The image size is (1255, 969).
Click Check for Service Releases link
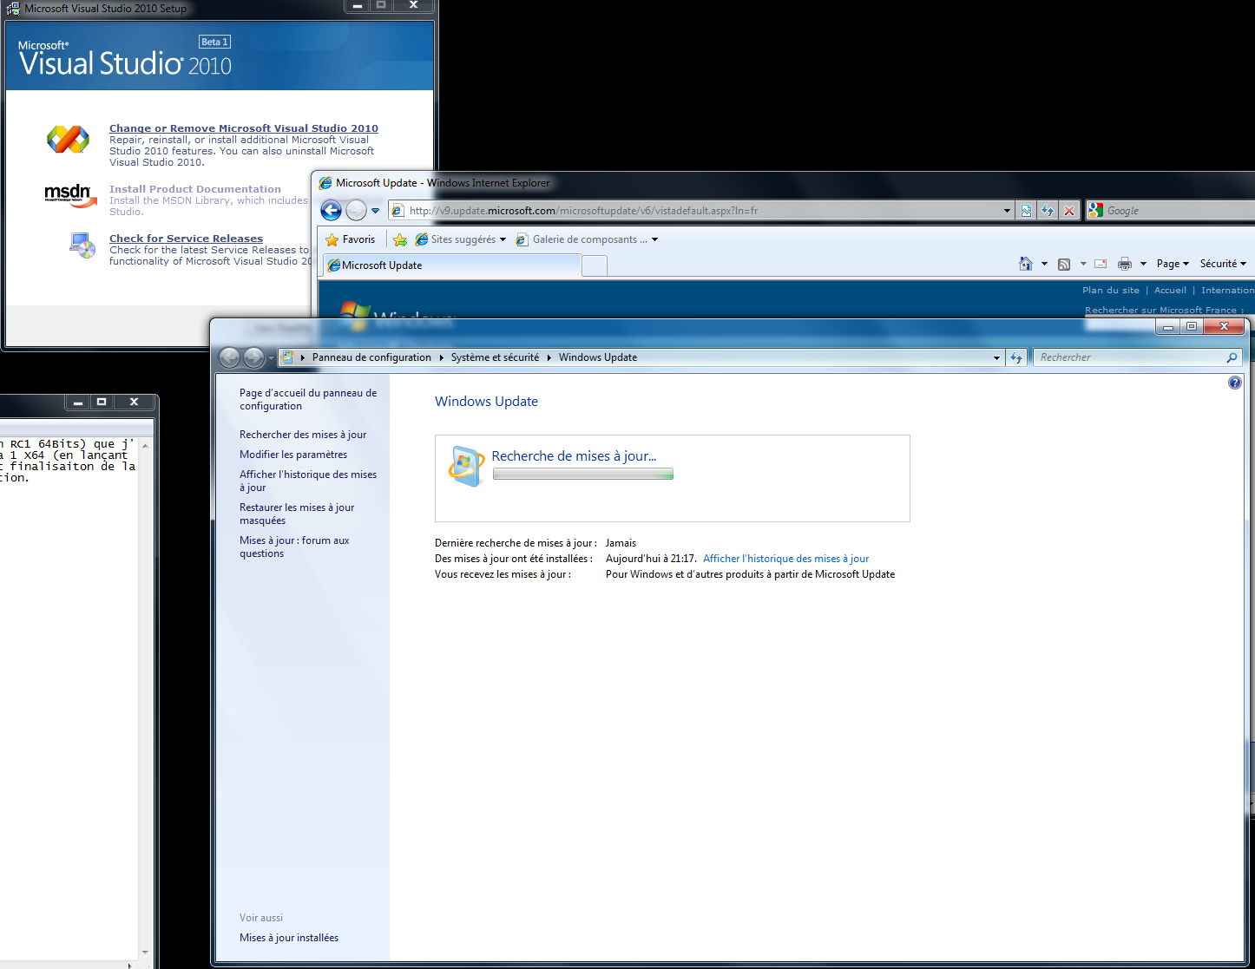click(186, 239)
